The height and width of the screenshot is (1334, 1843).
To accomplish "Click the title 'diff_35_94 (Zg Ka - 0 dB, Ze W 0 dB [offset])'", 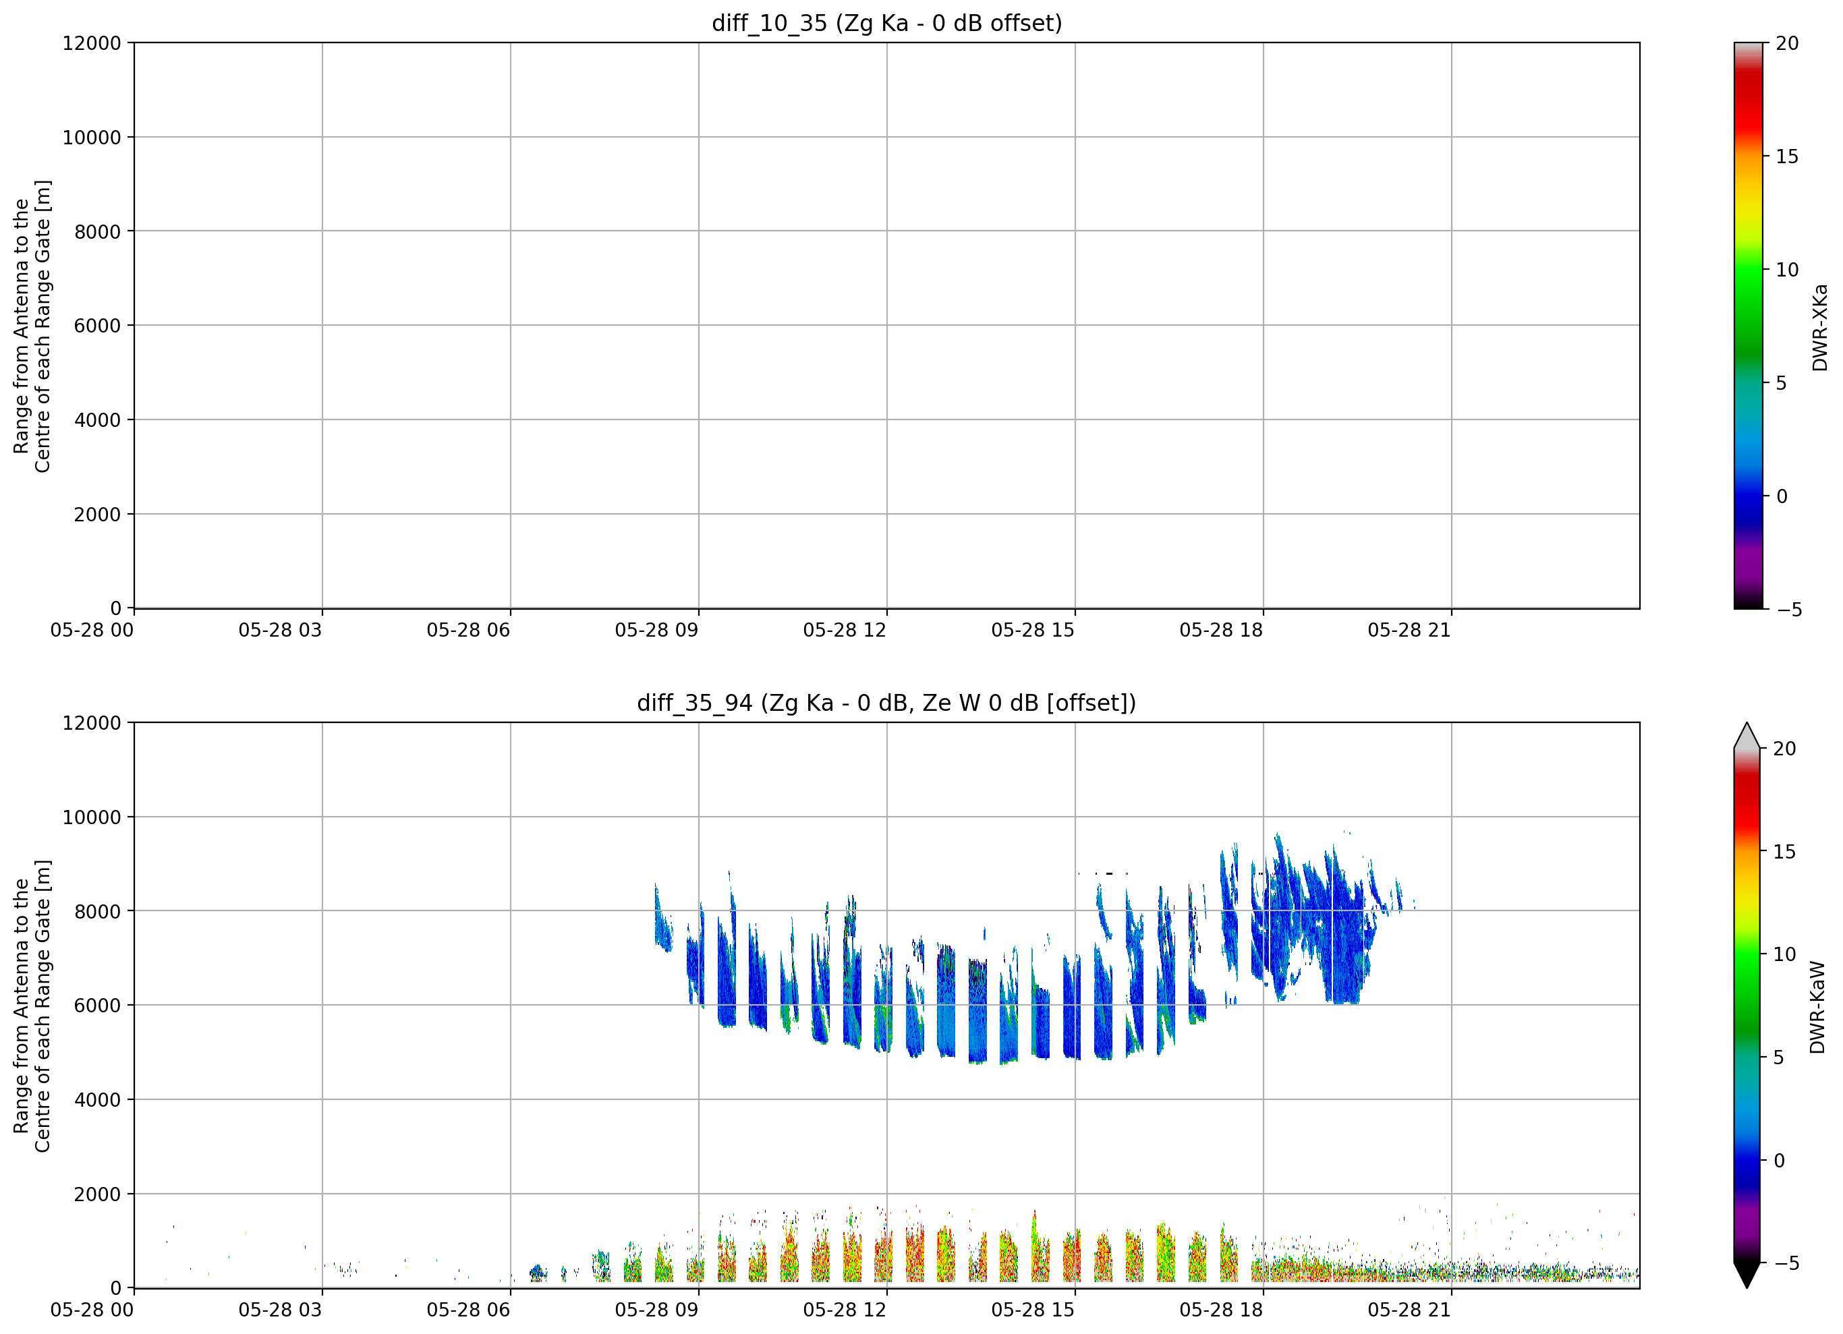I will coord(886,703).
